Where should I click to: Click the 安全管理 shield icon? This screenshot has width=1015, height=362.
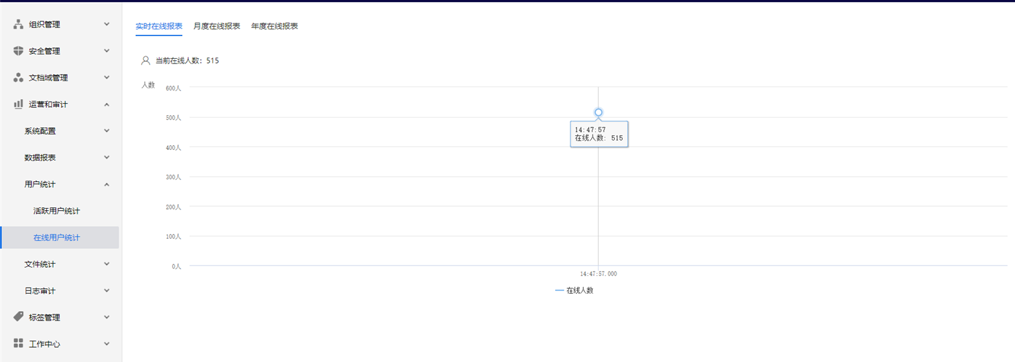18,51
